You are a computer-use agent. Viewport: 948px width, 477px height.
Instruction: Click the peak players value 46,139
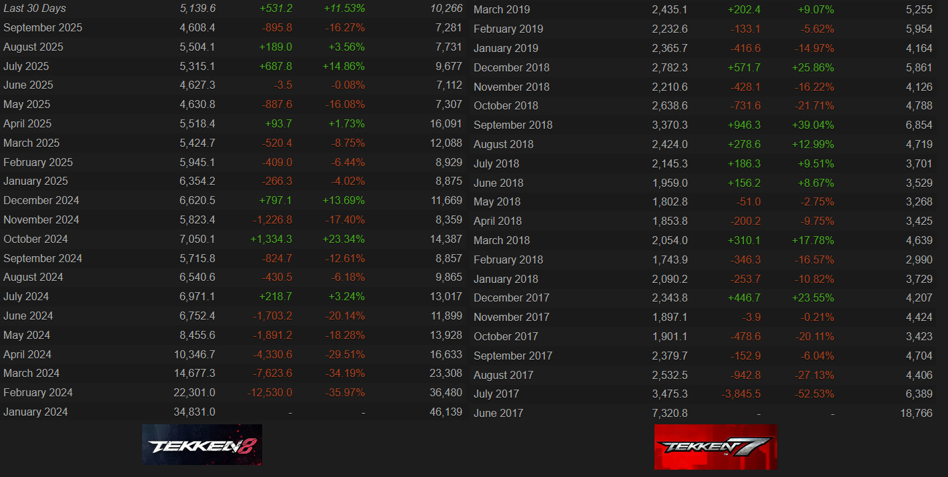coord(446,412)
